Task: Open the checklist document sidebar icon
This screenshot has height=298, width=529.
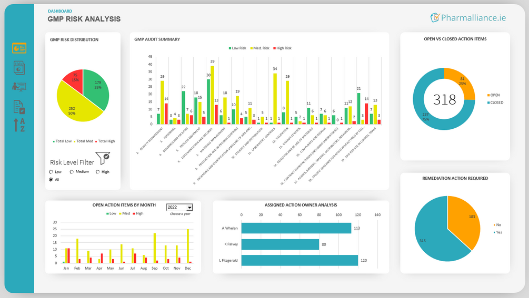Action: click(x=19, y=107)
